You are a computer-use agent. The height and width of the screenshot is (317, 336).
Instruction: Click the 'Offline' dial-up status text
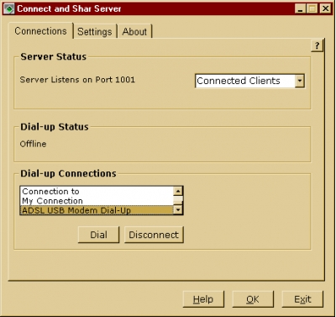[33, 144]
